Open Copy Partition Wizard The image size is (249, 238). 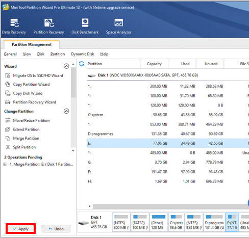31,84
